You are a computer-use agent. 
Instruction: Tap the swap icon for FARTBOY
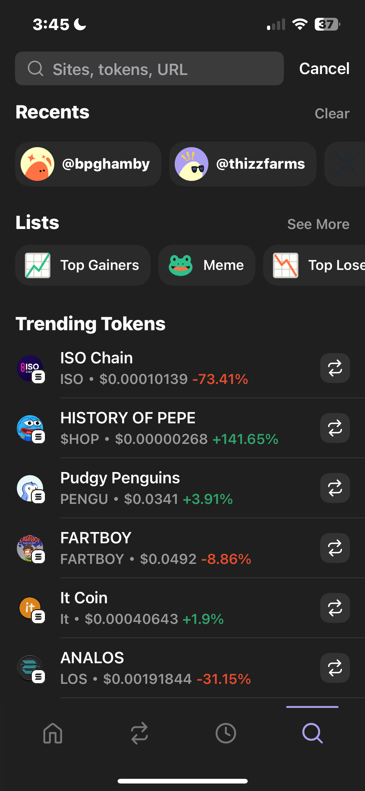[335, 548]
